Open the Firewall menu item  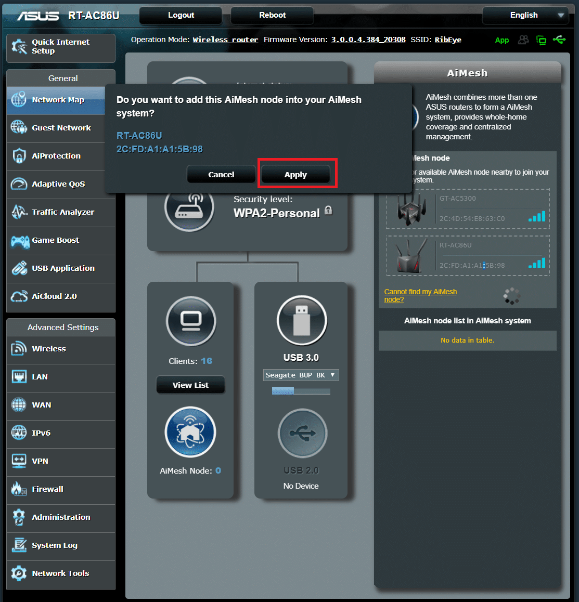[61, 489]
